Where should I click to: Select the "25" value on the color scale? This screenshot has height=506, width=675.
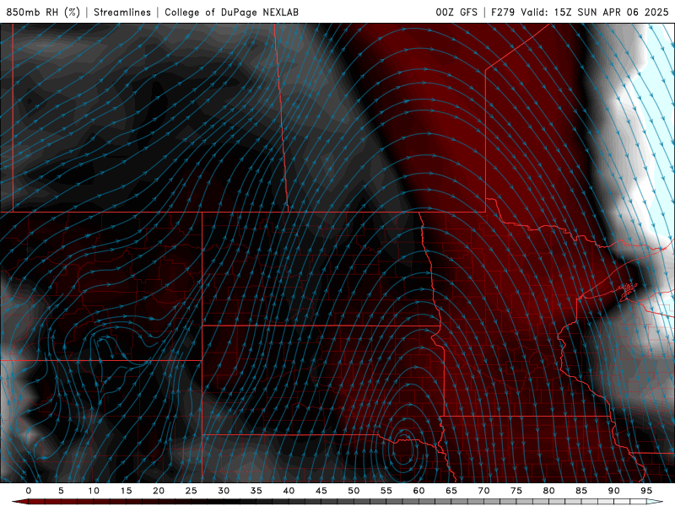pyautogui.click(x=192, y=491)
